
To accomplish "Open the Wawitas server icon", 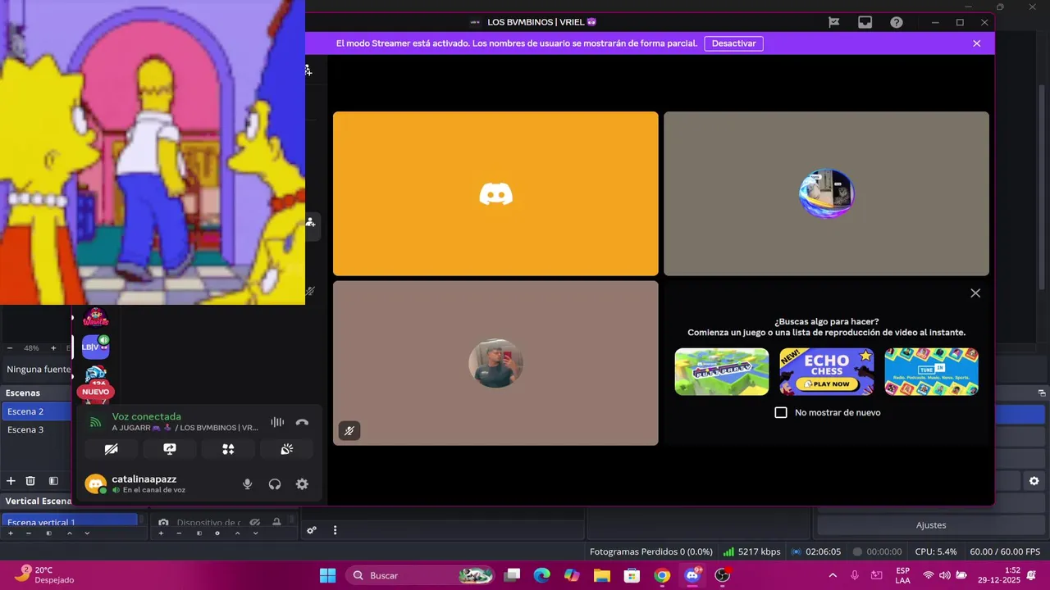I will tap(95, 316).
